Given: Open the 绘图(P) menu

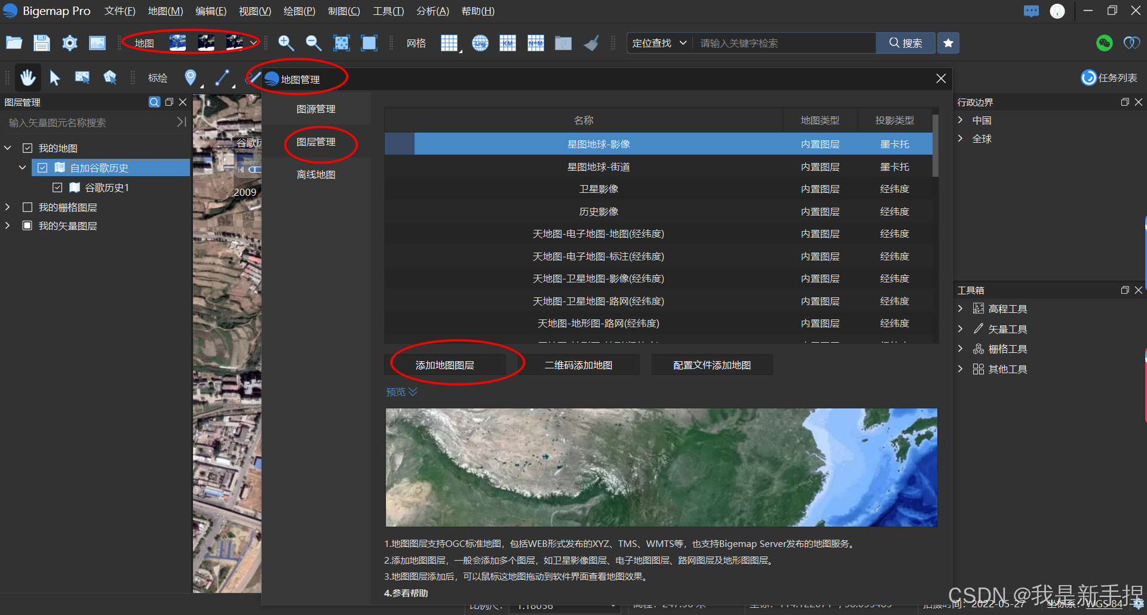Looking at the screenshot, I should point(299,11).
